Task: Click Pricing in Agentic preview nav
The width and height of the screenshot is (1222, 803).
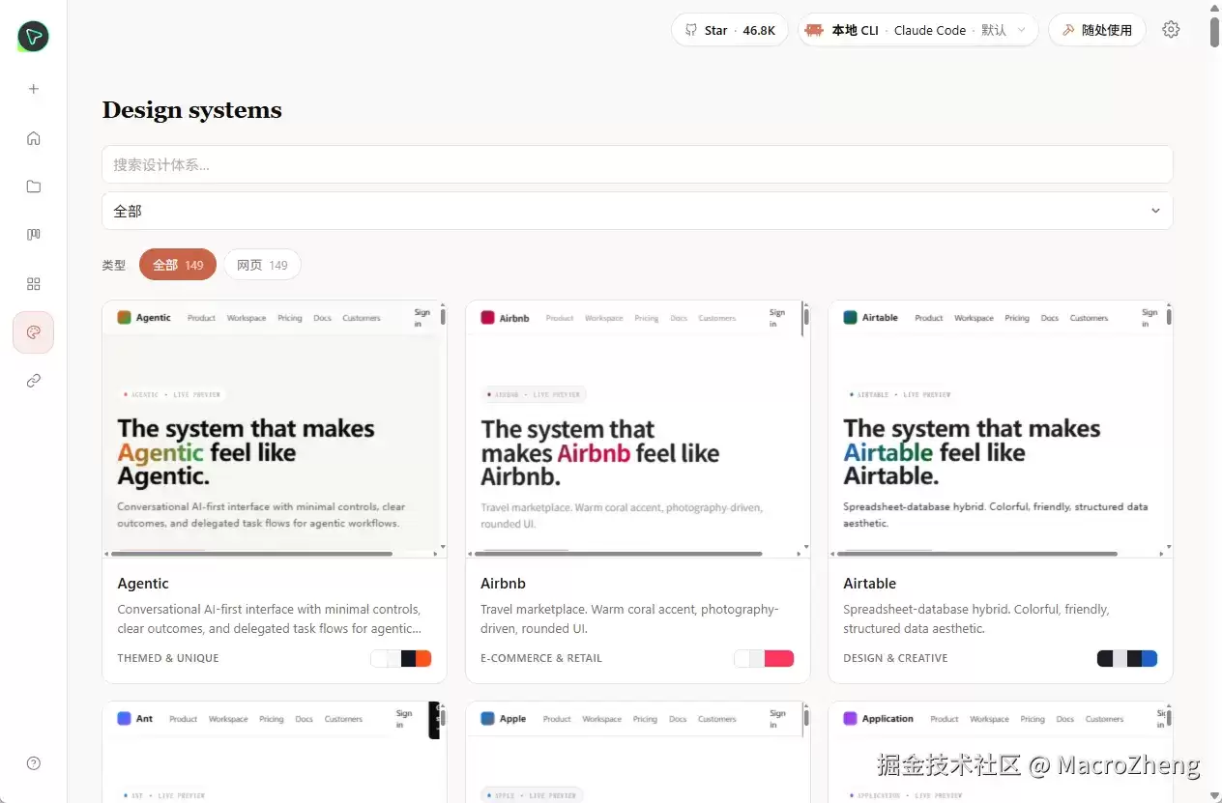Action: click(x=290, y=318)
